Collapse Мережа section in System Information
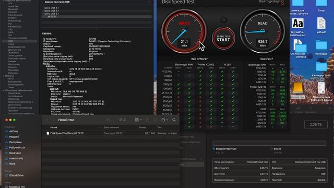 pyautogui.click(x=4, y=76)
